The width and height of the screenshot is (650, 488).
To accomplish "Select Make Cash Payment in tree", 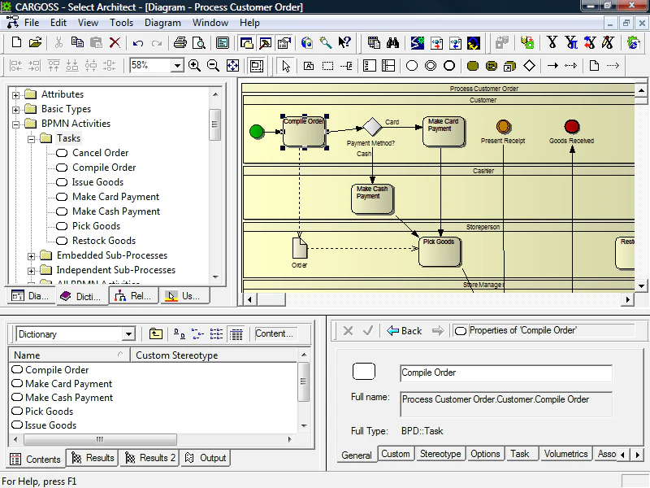I will (116, 211).
